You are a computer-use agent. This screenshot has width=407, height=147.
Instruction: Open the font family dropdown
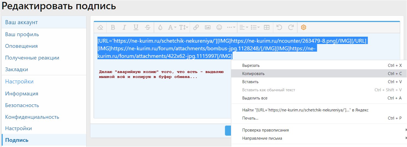[x=172, y=27]
